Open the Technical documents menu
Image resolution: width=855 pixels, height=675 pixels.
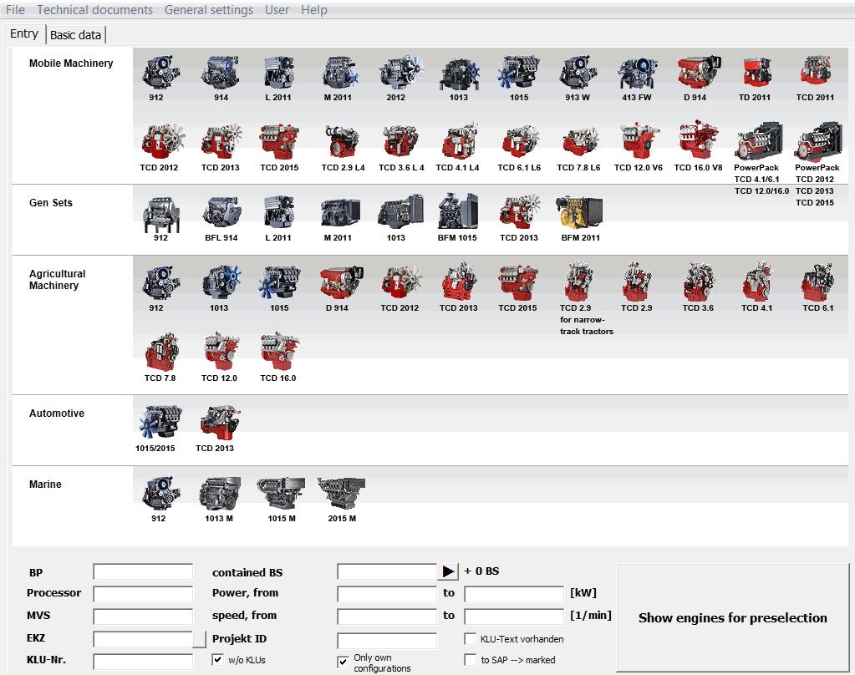point(94,10)
